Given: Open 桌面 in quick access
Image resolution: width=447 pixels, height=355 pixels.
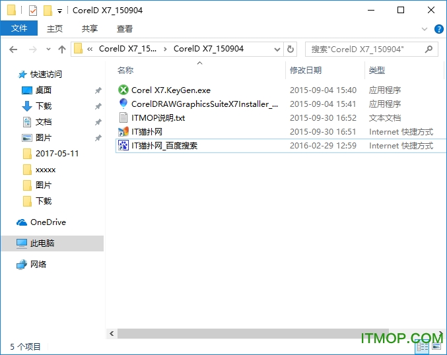Looking at the screenshot, I should (x=44, y=90).
